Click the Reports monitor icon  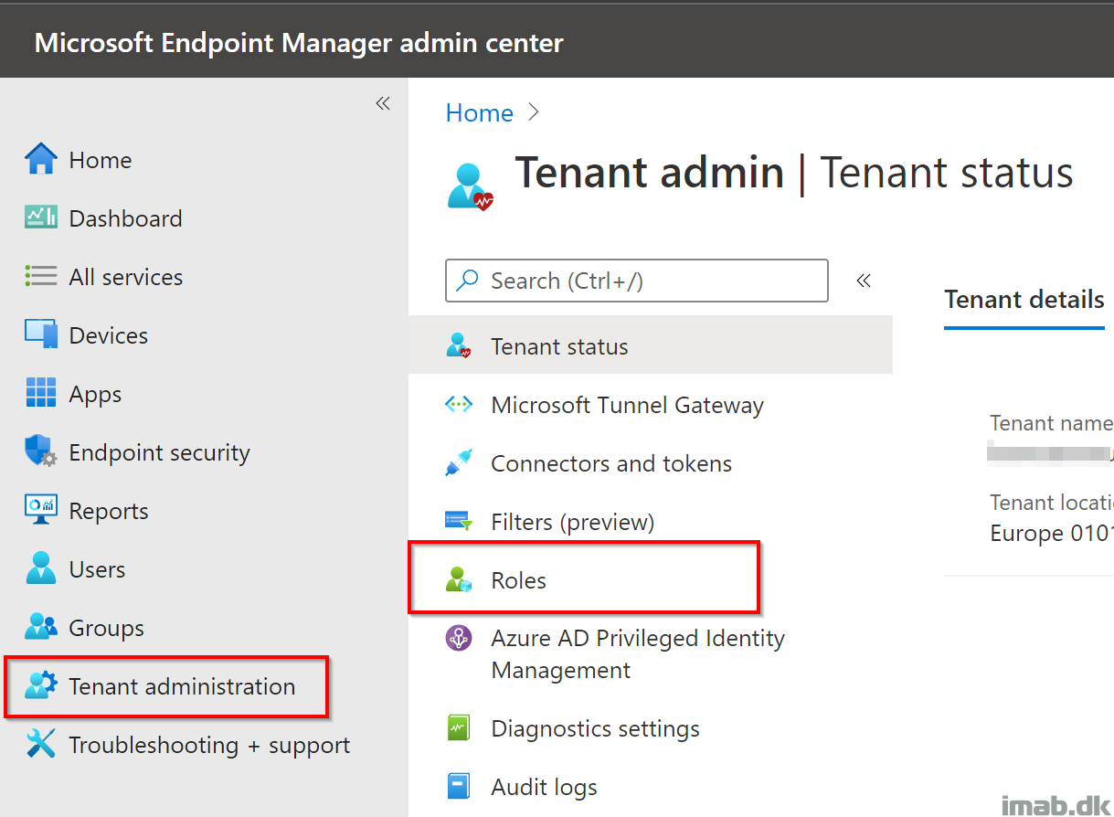[x=41, y=510]
